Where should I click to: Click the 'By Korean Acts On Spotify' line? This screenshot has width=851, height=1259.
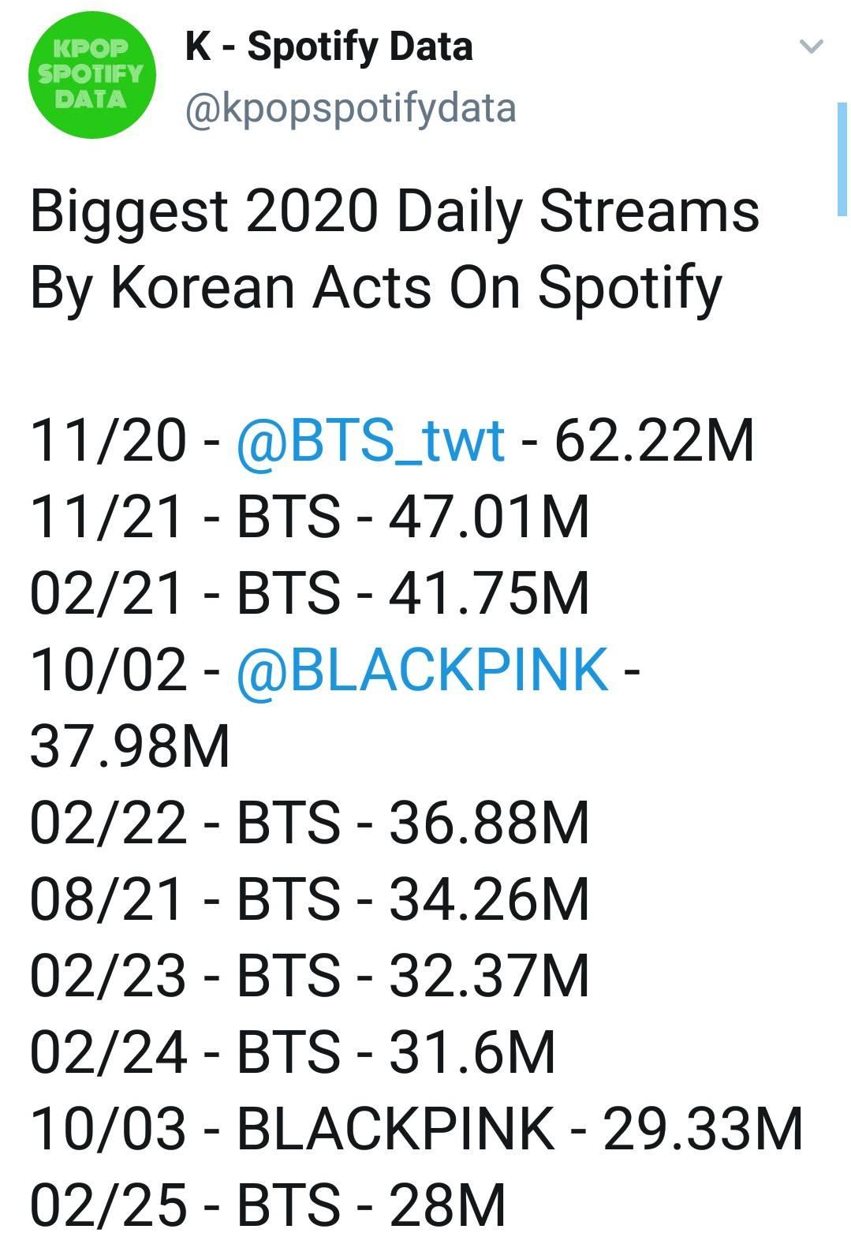point(375,287)
